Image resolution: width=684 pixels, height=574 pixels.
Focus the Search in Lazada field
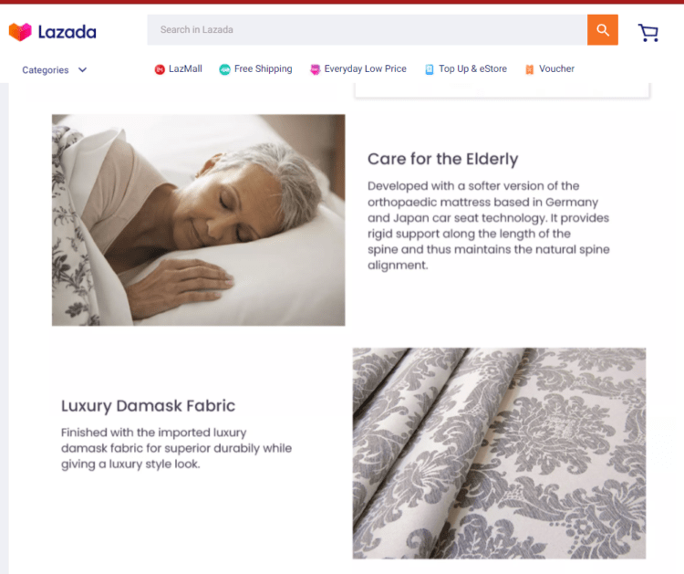tap(367, 30)
